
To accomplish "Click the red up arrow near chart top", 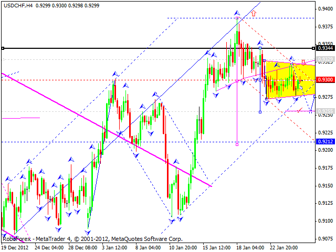I will coord(254,13).
